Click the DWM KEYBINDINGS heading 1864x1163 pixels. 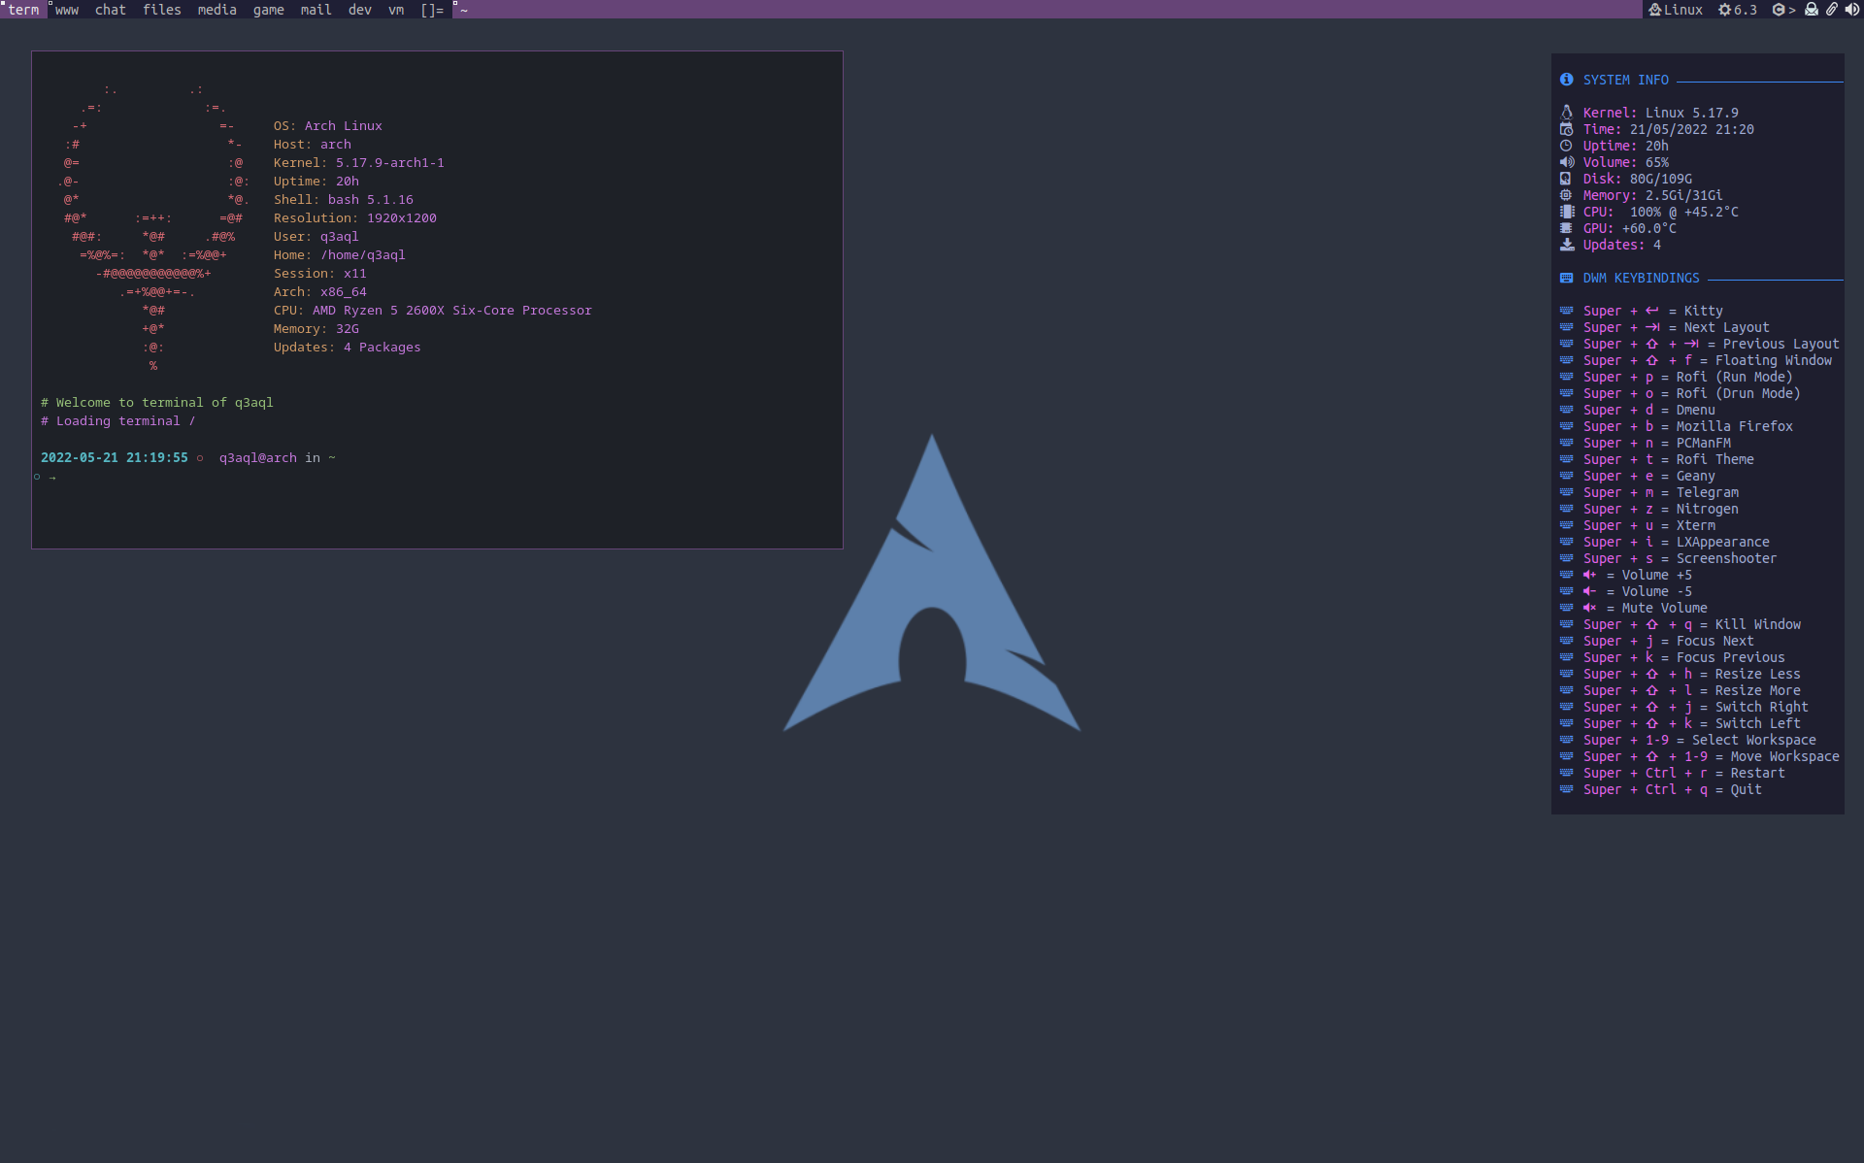tap(1642, 278)
